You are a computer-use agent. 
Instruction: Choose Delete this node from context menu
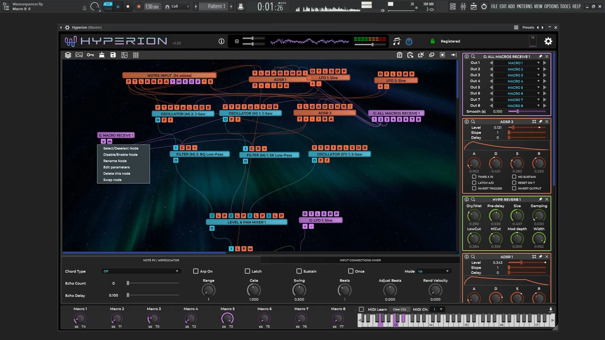[x=117, y=173]
